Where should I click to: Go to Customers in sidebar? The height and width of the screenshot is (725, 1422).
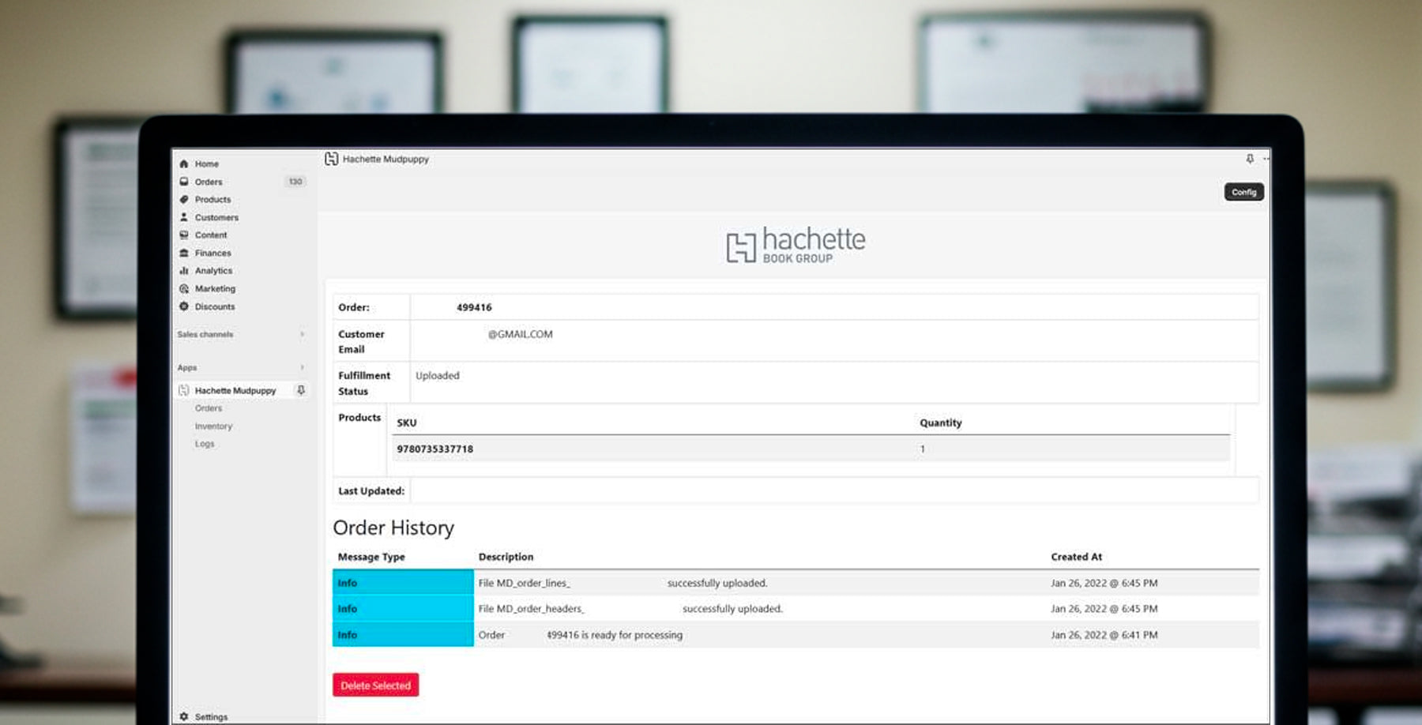tap(216, 217)
